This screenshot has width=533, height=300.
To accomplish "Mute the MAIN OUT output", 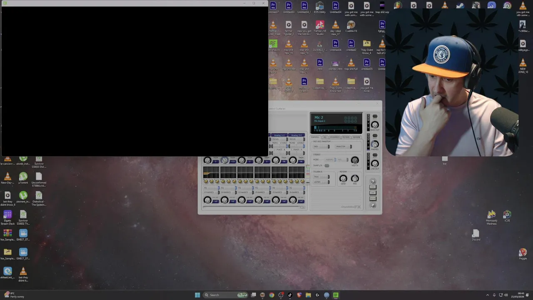I will click(x=375, y=116).
